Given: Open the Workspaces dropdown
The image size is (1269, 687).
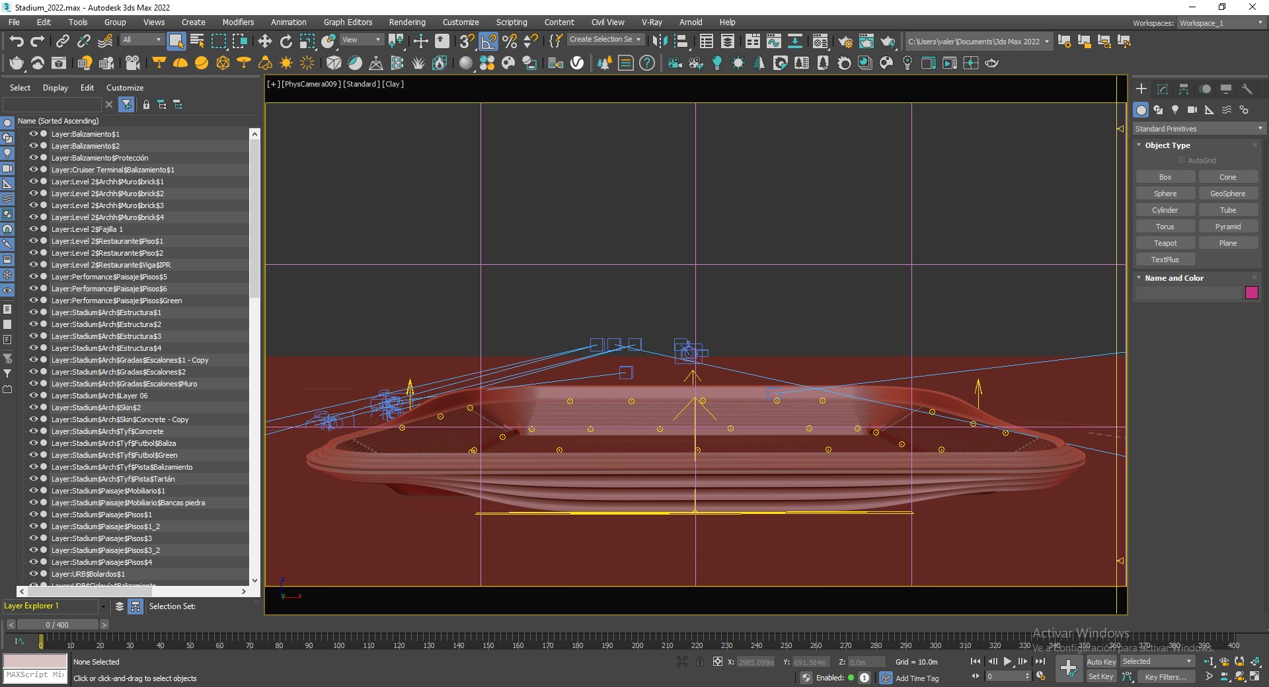Looking at the screenshot, I should click(1221, 23).
